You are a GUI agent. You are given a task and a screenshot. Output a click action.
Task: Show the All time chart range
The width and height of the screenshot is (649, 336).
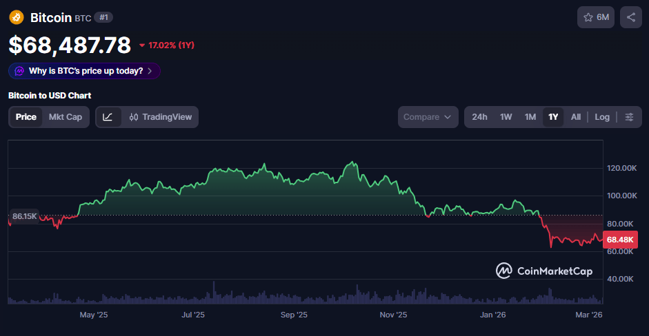coord(576,117)
